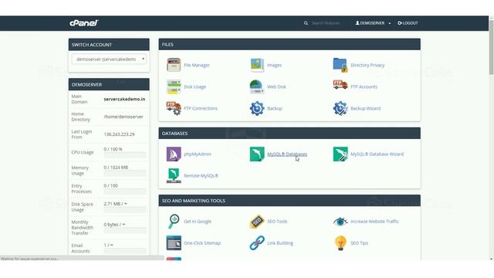
Task: Open the Backup Wizard icon
Action: 340,108
